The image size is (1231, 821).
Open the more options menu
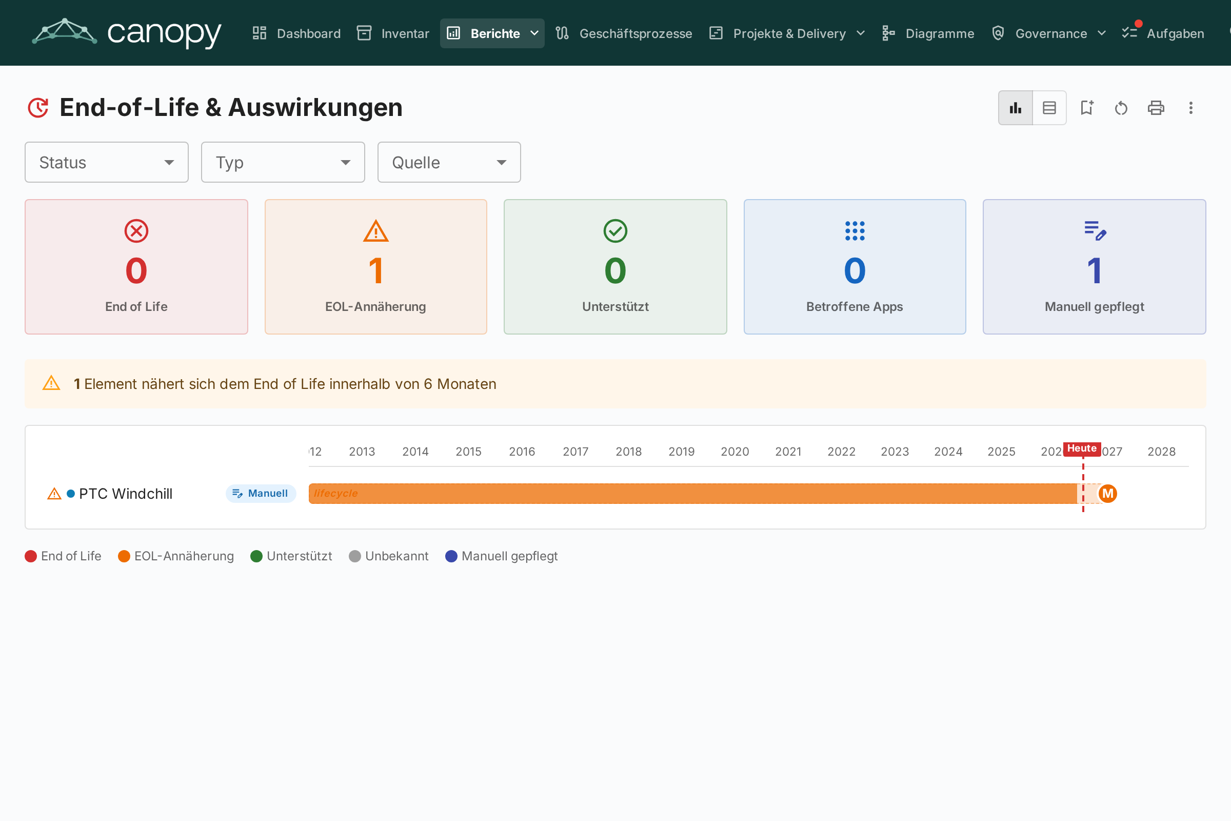tap(1190, 108)
